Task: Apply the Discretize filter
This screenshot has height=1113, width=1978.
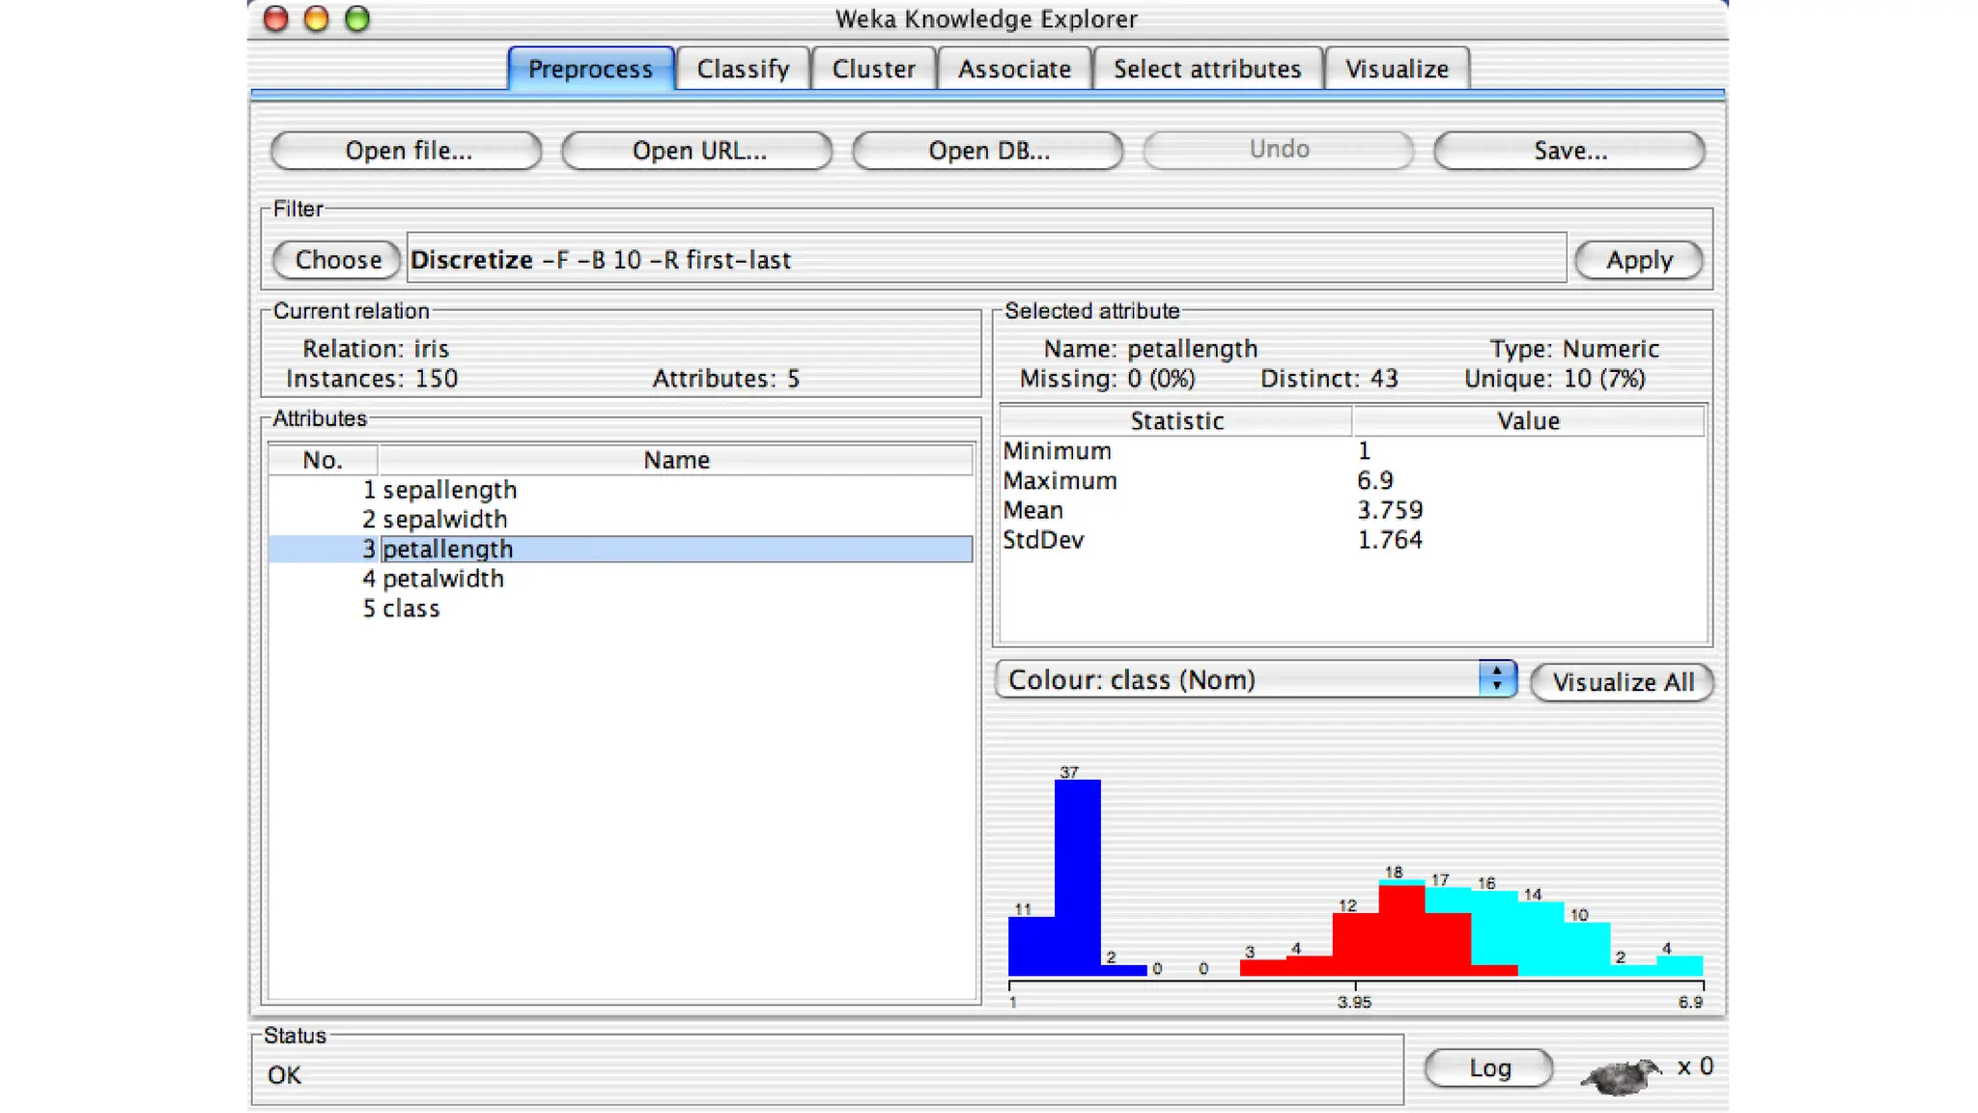Action: pos(1638,260)
